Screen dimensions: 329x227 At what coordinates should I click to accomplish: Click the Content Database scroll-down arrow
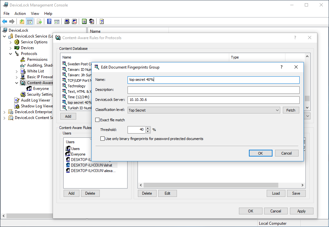307,108
